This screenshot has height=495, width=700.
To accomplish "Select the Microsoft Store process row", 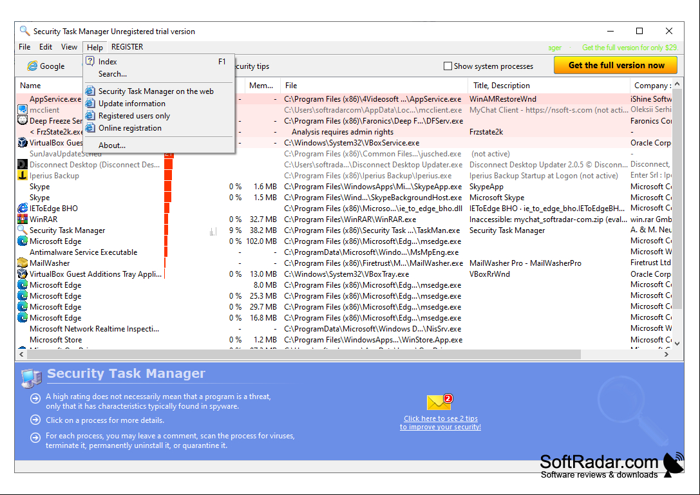I will click(344, 340).
